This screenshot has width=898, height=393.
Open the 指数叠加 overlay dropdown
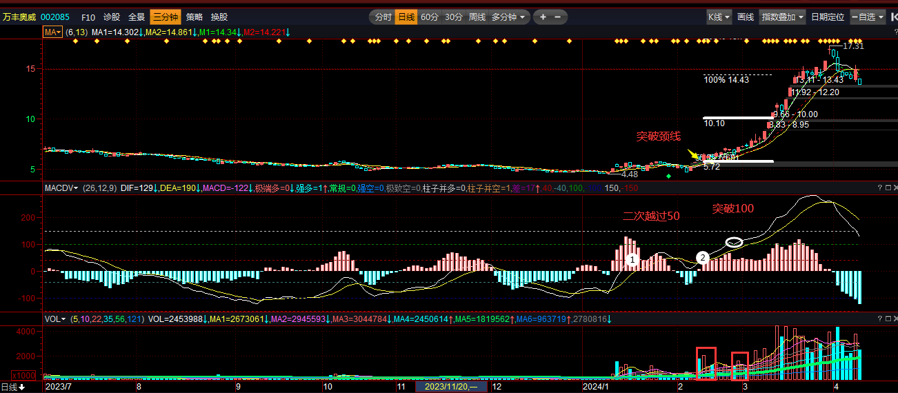pyautogui.click(x=782, y=17)
